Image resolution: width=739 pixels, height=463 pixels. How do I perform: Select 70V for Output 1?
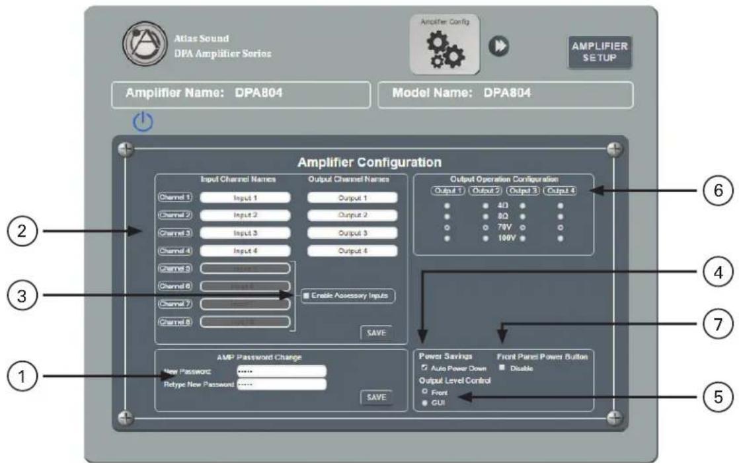point(447,227)
